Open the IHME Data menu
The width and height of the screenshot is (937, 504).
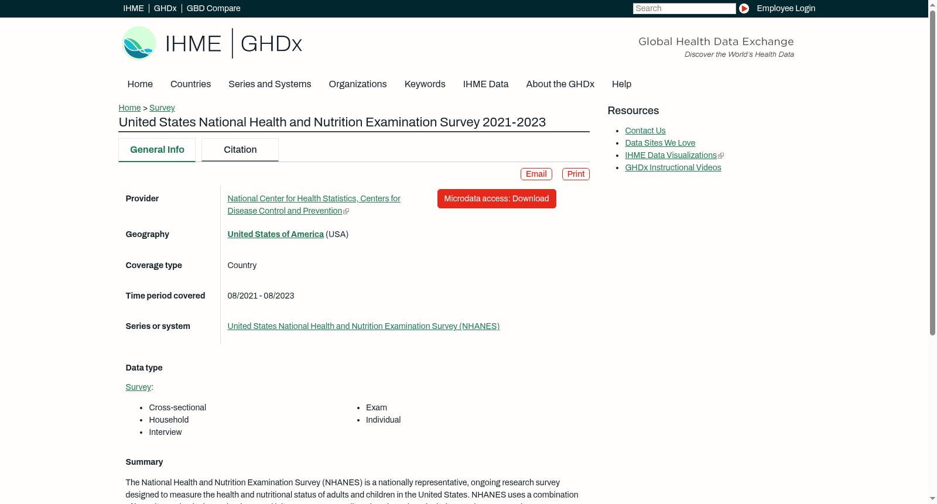485,84
